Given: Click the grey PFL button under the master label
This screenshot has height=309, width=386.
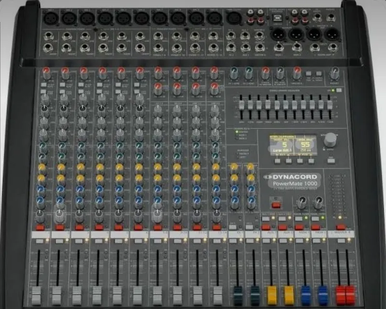Looking at the screenshot, I should pyautogui.click(x=341, y=241).
